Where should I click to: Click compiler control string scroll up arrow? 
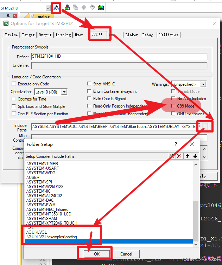coord(204,149)
